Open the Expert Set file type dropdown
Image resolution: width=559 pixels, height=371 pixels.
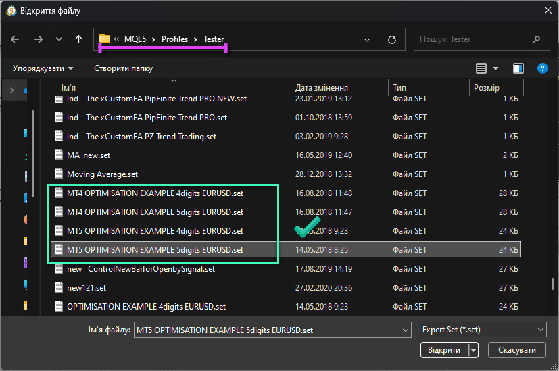[482, 330]
